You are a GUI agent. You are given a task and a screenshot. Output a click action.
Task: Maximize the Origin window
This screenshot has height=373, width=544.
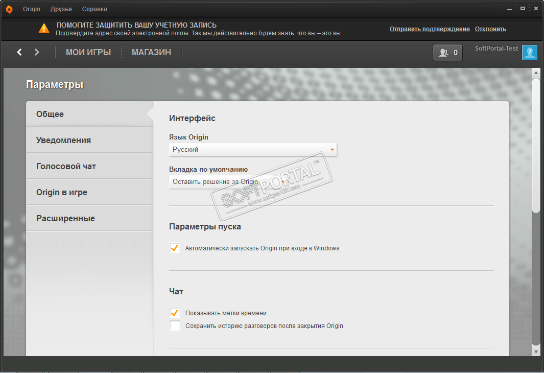click(x=523, y=9)
